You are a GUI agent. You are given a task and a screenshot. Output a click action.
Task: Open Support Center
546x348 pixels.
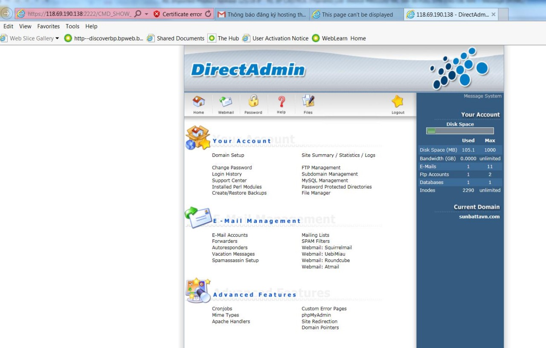[x=229, y=181]
